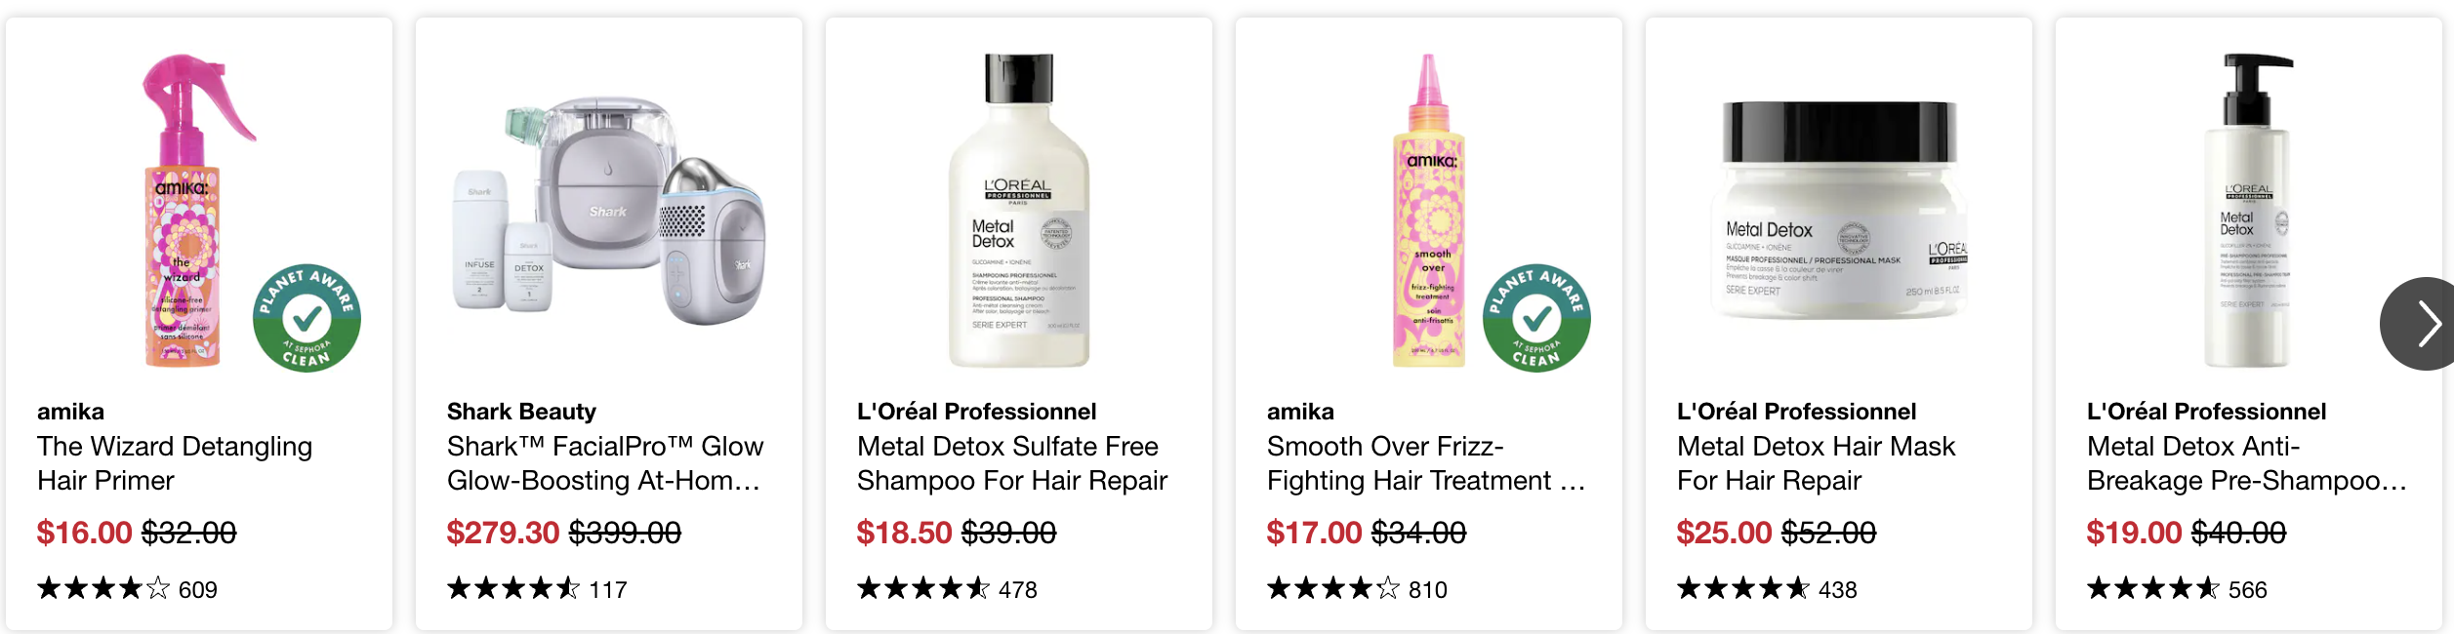Click Metal Detox Hair Mask title
Image resolution: width=2454 pixels, height=634 pixels.
click(1816, 463)
